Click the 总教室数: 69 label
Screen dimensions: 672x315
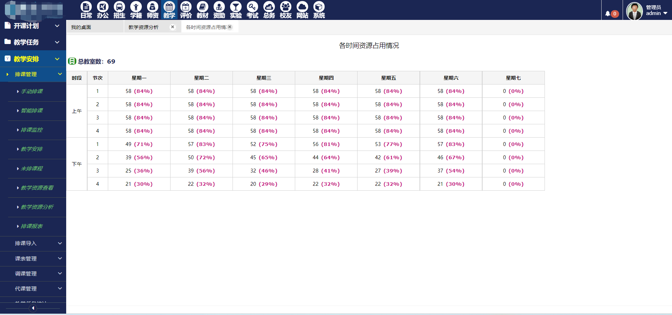click(96, 61)
